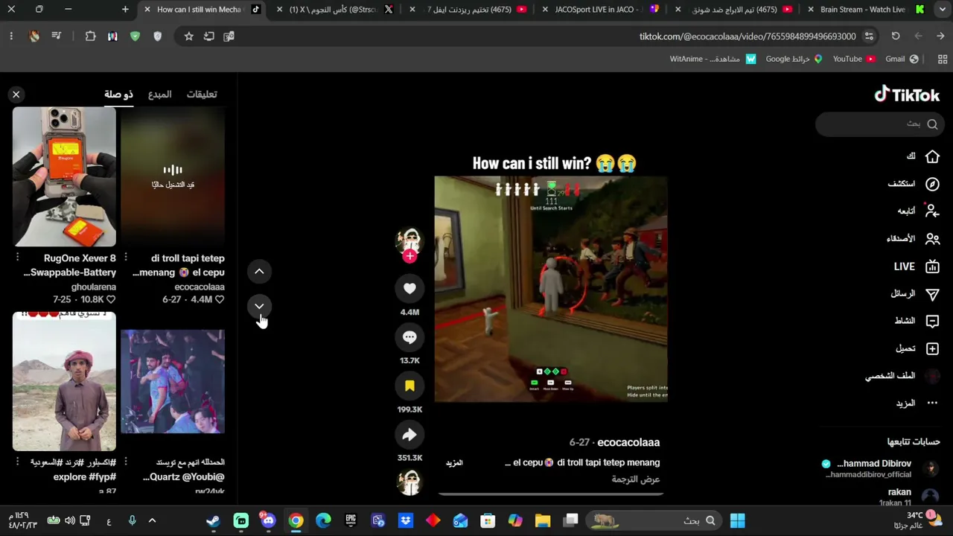
Task: Open comments via the 13.7K bubble icon
Action: click(x=409, y=337)
